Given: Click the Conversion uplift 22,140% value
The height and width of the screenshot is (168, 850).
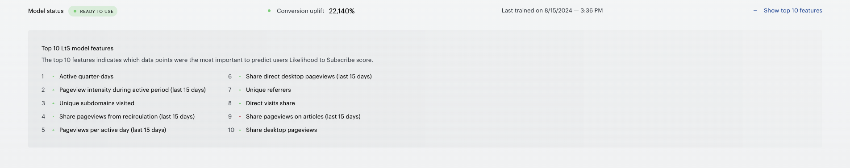Looking at the screenshot, I should (x=342, y=11).
